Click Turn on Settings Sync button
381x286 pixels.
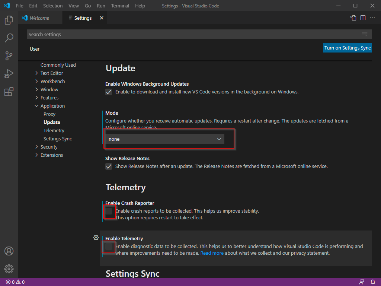click(x=348, y=48)
